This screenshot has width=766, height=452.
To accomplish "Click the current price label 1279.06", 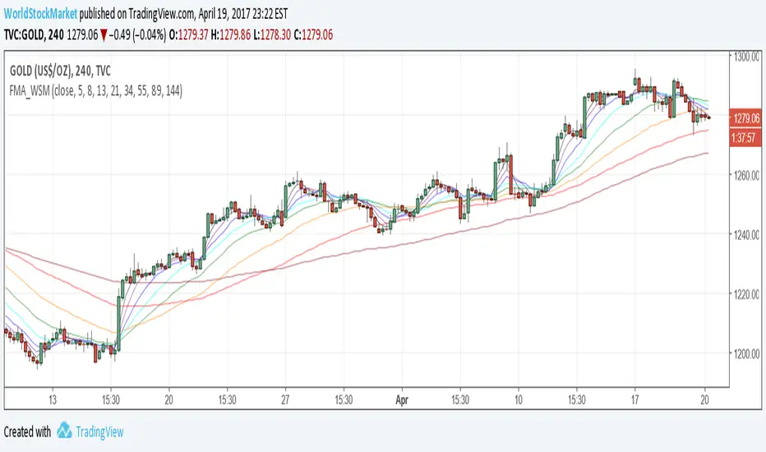I will 746,119.
